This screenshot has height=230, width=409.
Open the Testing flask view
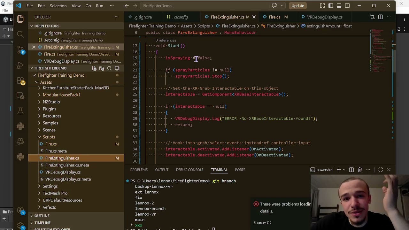pyautogui.click(x=20, y=111)
